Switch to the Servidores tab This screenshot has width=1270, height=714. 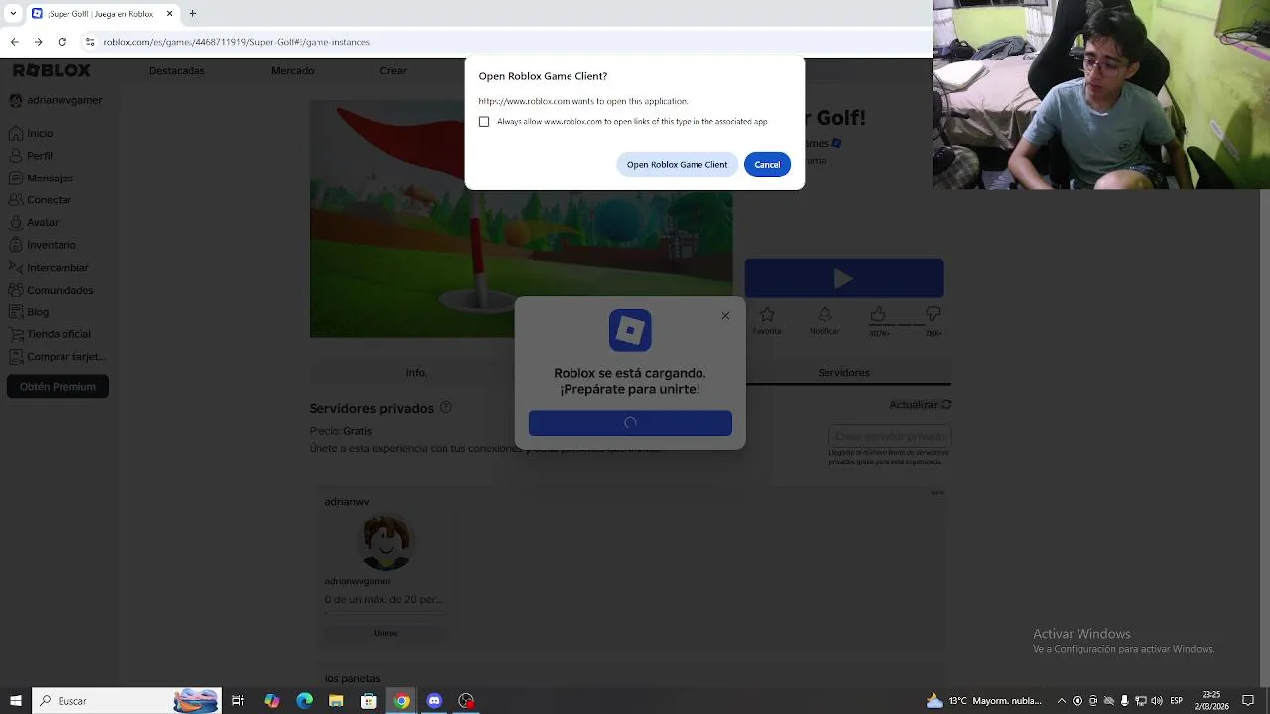(x=843, y=373)
